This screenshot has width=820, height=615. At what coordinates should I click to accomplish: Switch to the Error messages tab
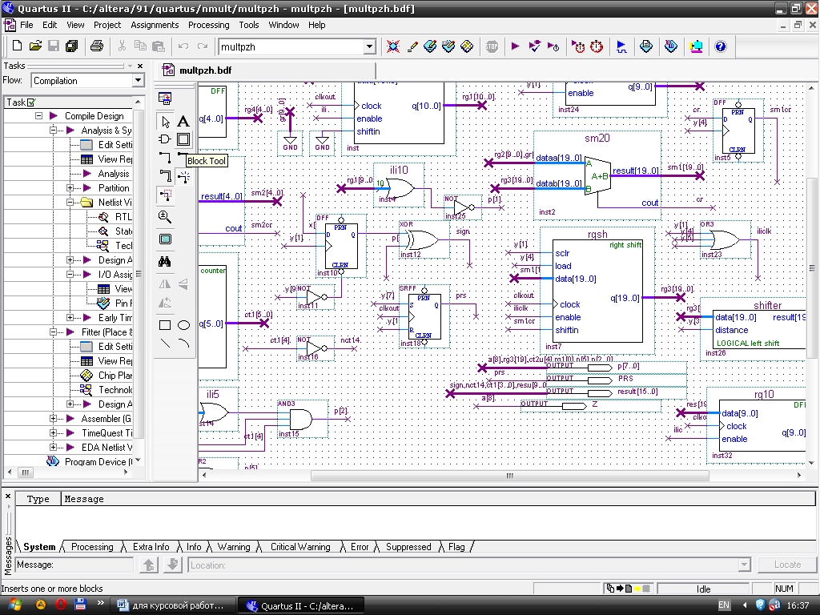point(360,547)
